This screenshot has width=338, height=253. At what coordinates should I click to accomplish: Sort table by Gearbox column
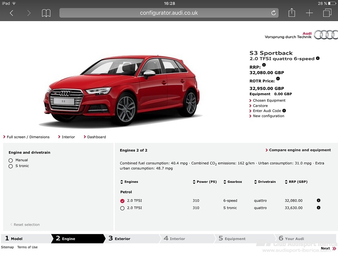click(233, 182)
